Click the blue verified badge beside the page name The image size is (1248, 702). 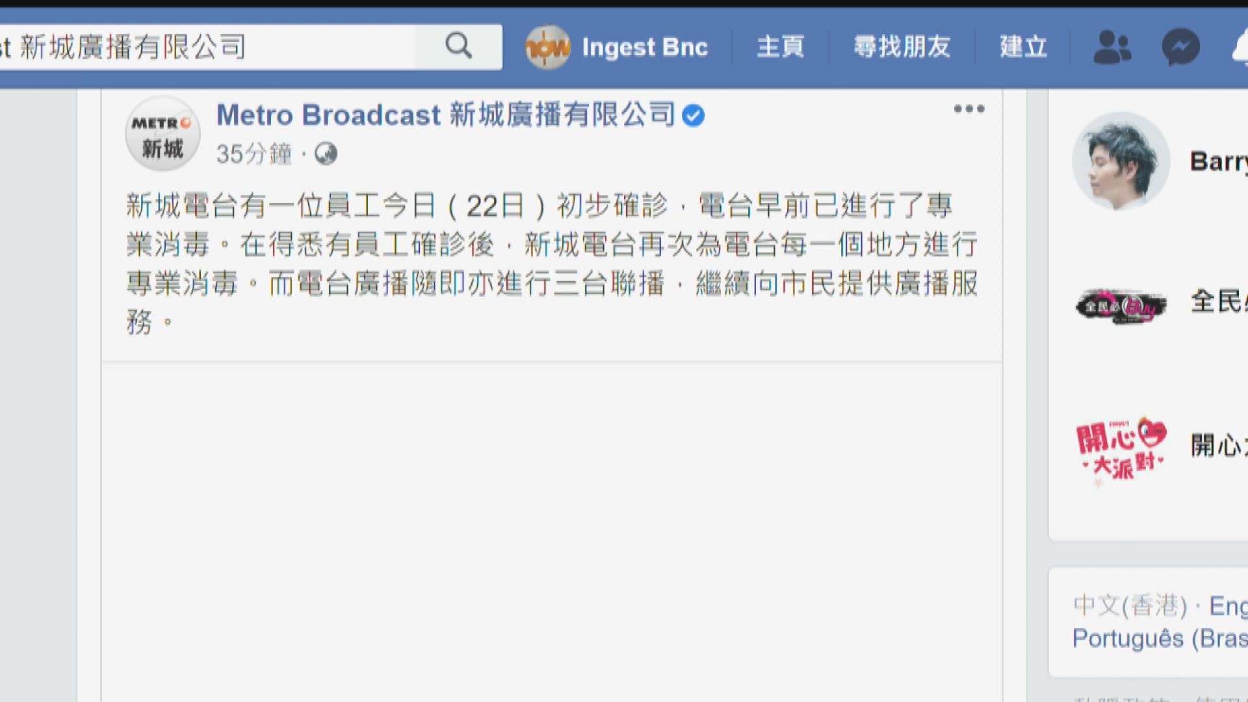coord(694,115)
